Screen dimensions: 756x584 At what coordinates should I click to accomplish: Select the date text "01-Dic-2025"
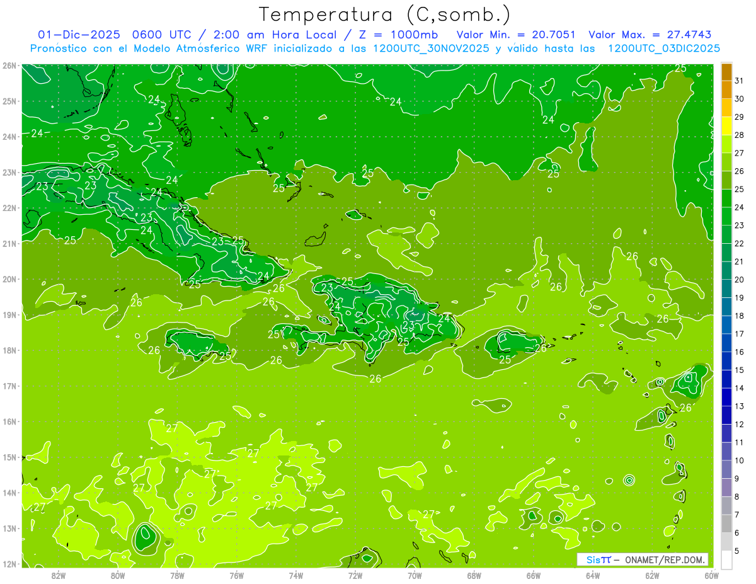tap(79, 35)
